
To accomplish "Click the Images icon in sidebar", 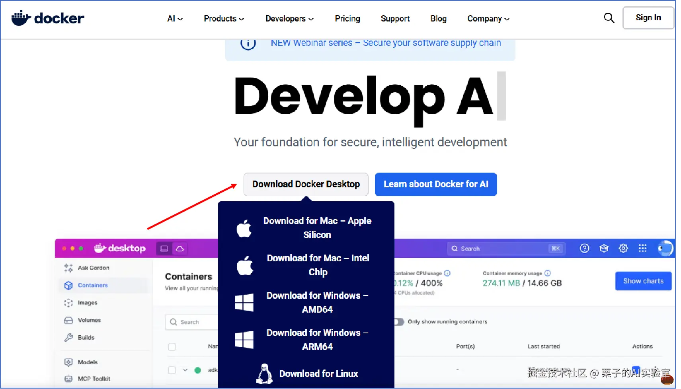I will (68, 303).
